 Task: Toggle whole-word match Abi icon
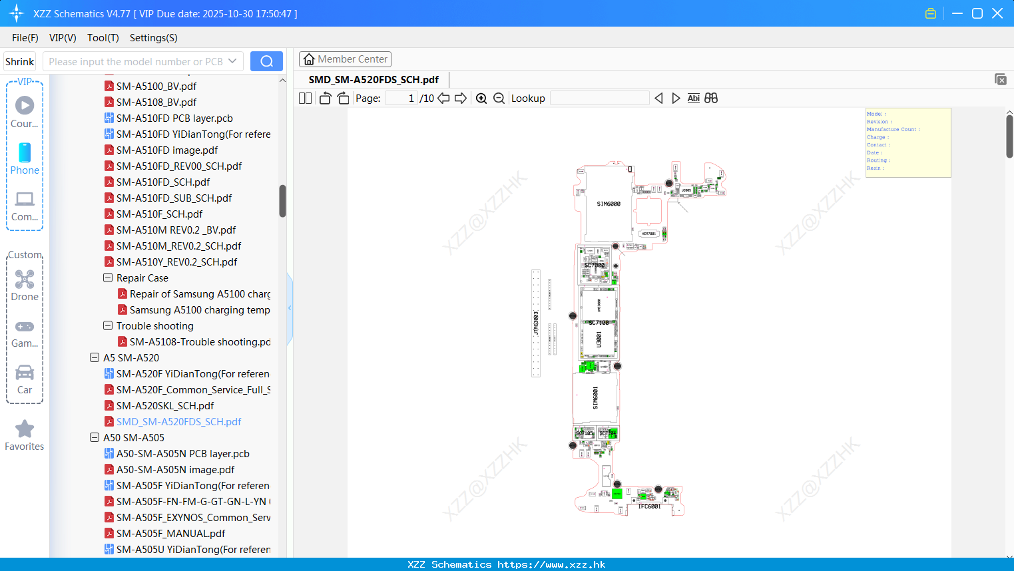693,98
